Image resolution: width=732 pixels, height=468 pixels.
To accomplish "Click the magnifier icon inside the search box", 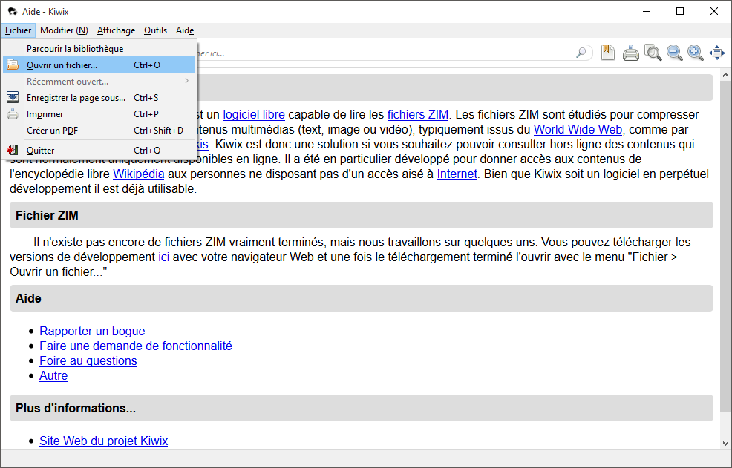I will 581,53.
